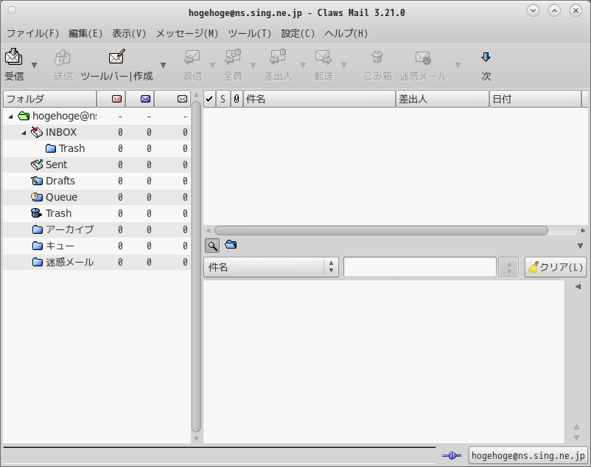Open the 表示(V) menu

click(x=129, y=34)
